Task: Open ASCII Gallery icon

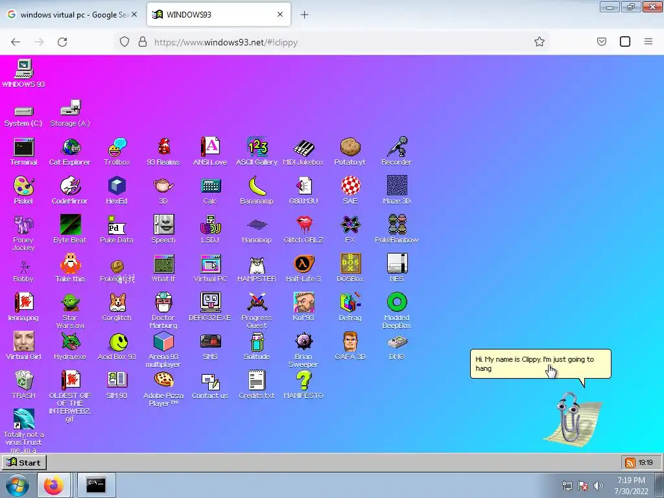Action: 257,147
